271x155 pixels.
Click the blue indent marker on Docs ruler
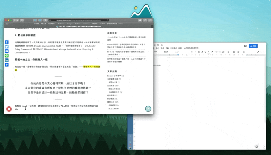tap(178, 55)
